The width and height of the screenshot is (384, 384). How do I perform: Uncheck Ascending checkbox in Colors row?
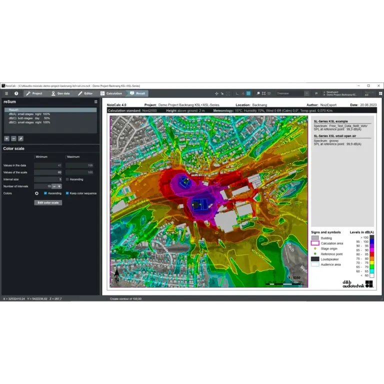point(45,193)
